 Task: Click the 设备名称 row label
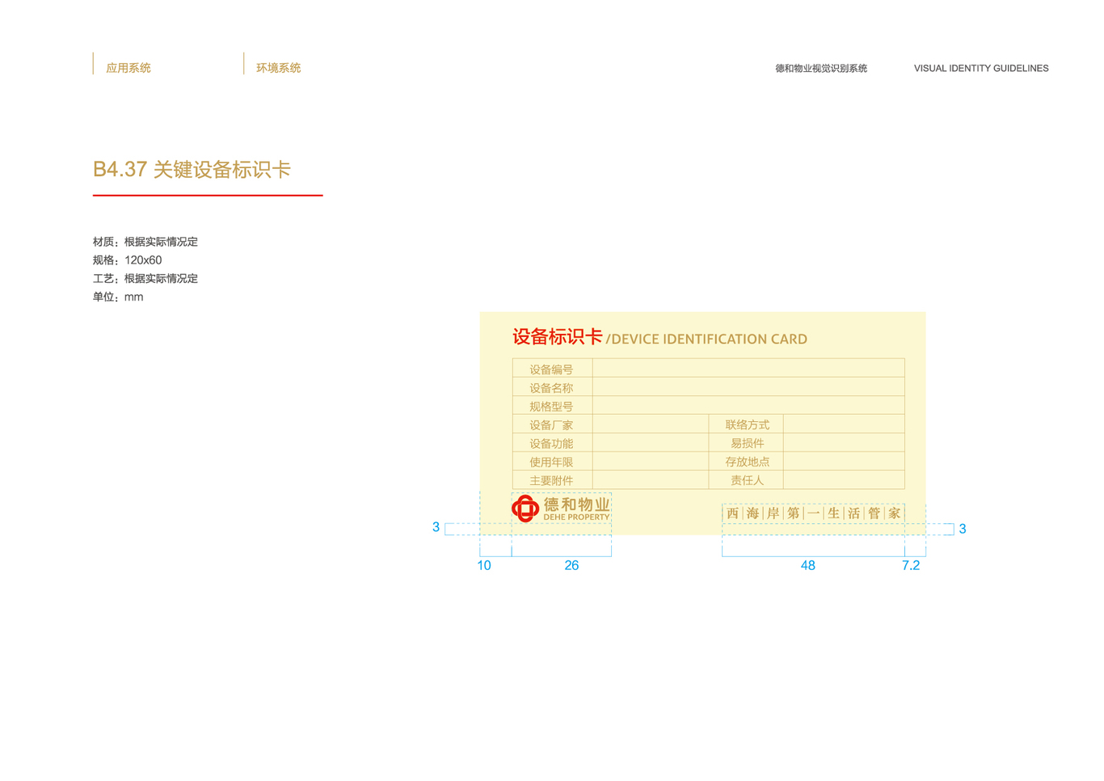551,388
